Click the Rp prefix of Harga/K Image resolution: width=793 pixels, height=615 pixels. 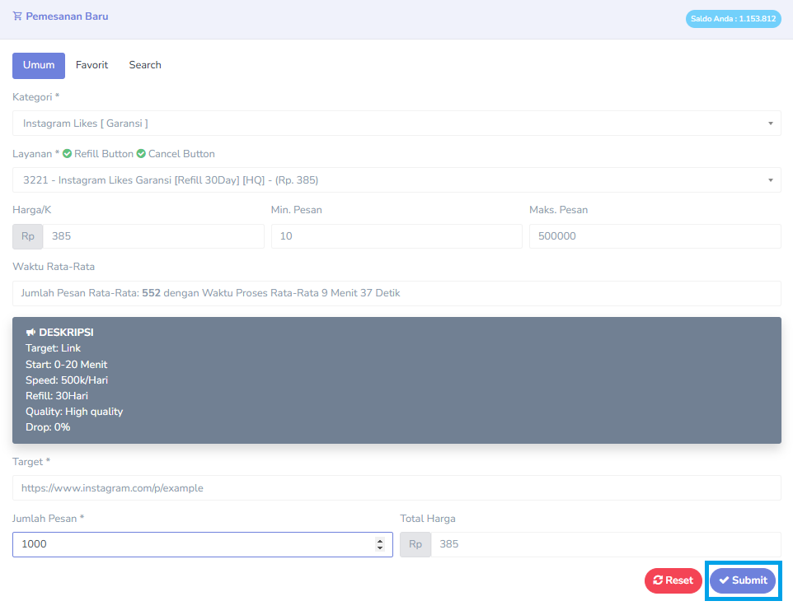pyautogui.click(x=28, y=236)
